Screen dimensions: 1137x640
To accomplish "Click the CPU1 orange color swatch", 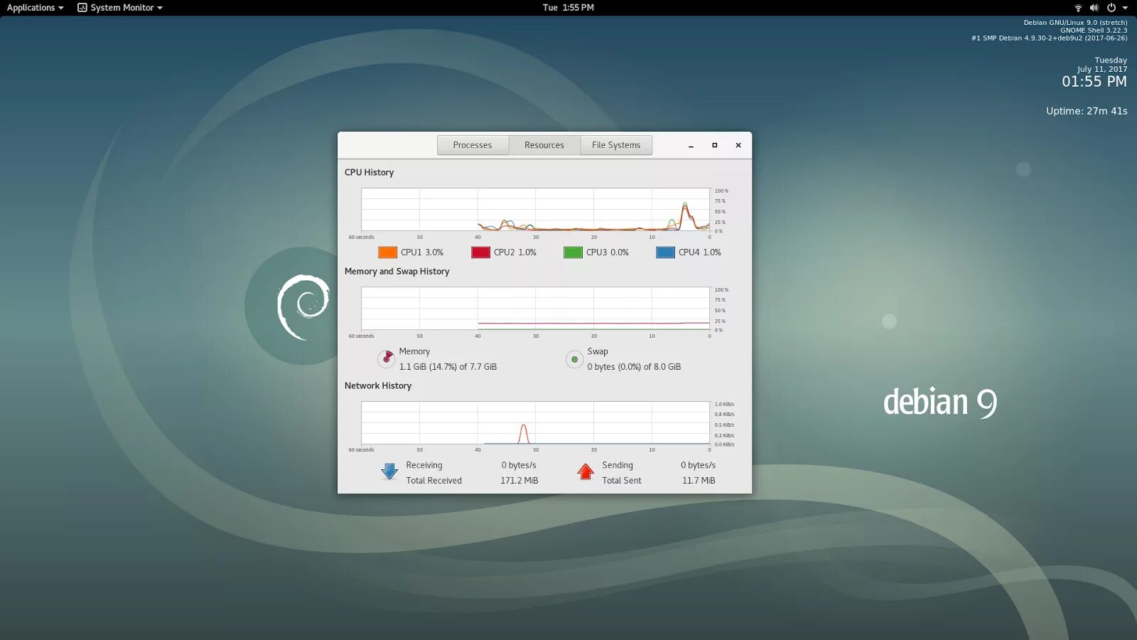I will pos(387,252).
